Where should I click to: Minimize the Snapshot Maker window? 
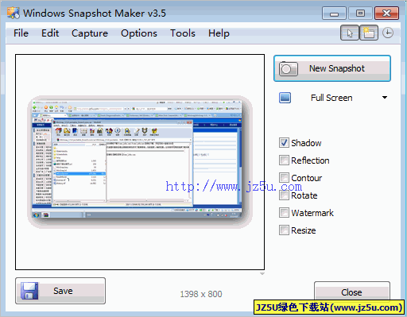(x=334, y=14)
